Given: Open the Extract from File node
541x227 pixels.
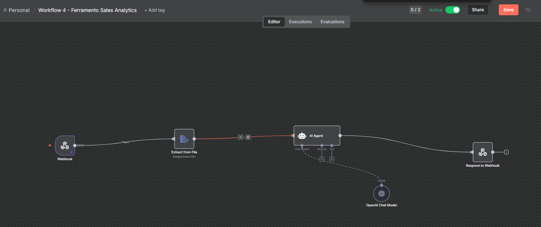Looking at the screenshot, I should [x=184, y=139].
